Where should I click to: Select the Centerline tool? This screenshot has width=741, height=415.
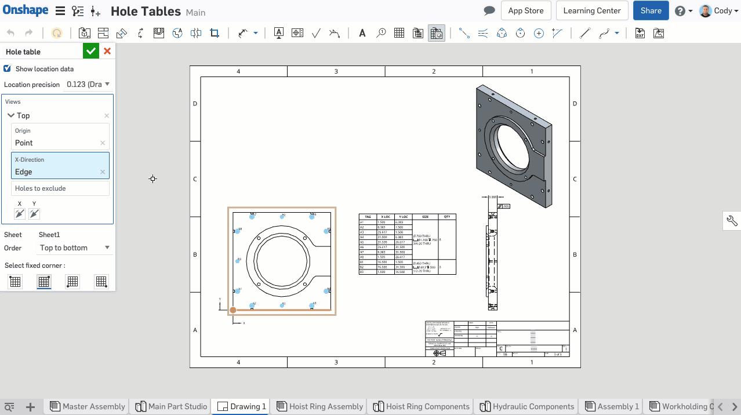pyautogui.click(x=483, y=33)
